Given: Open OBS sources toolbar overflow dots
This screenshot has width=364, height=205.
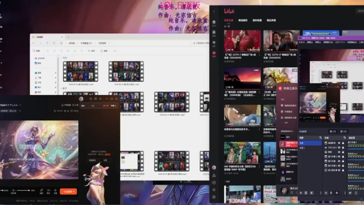Looking at the screenshot, I should 345,193.
